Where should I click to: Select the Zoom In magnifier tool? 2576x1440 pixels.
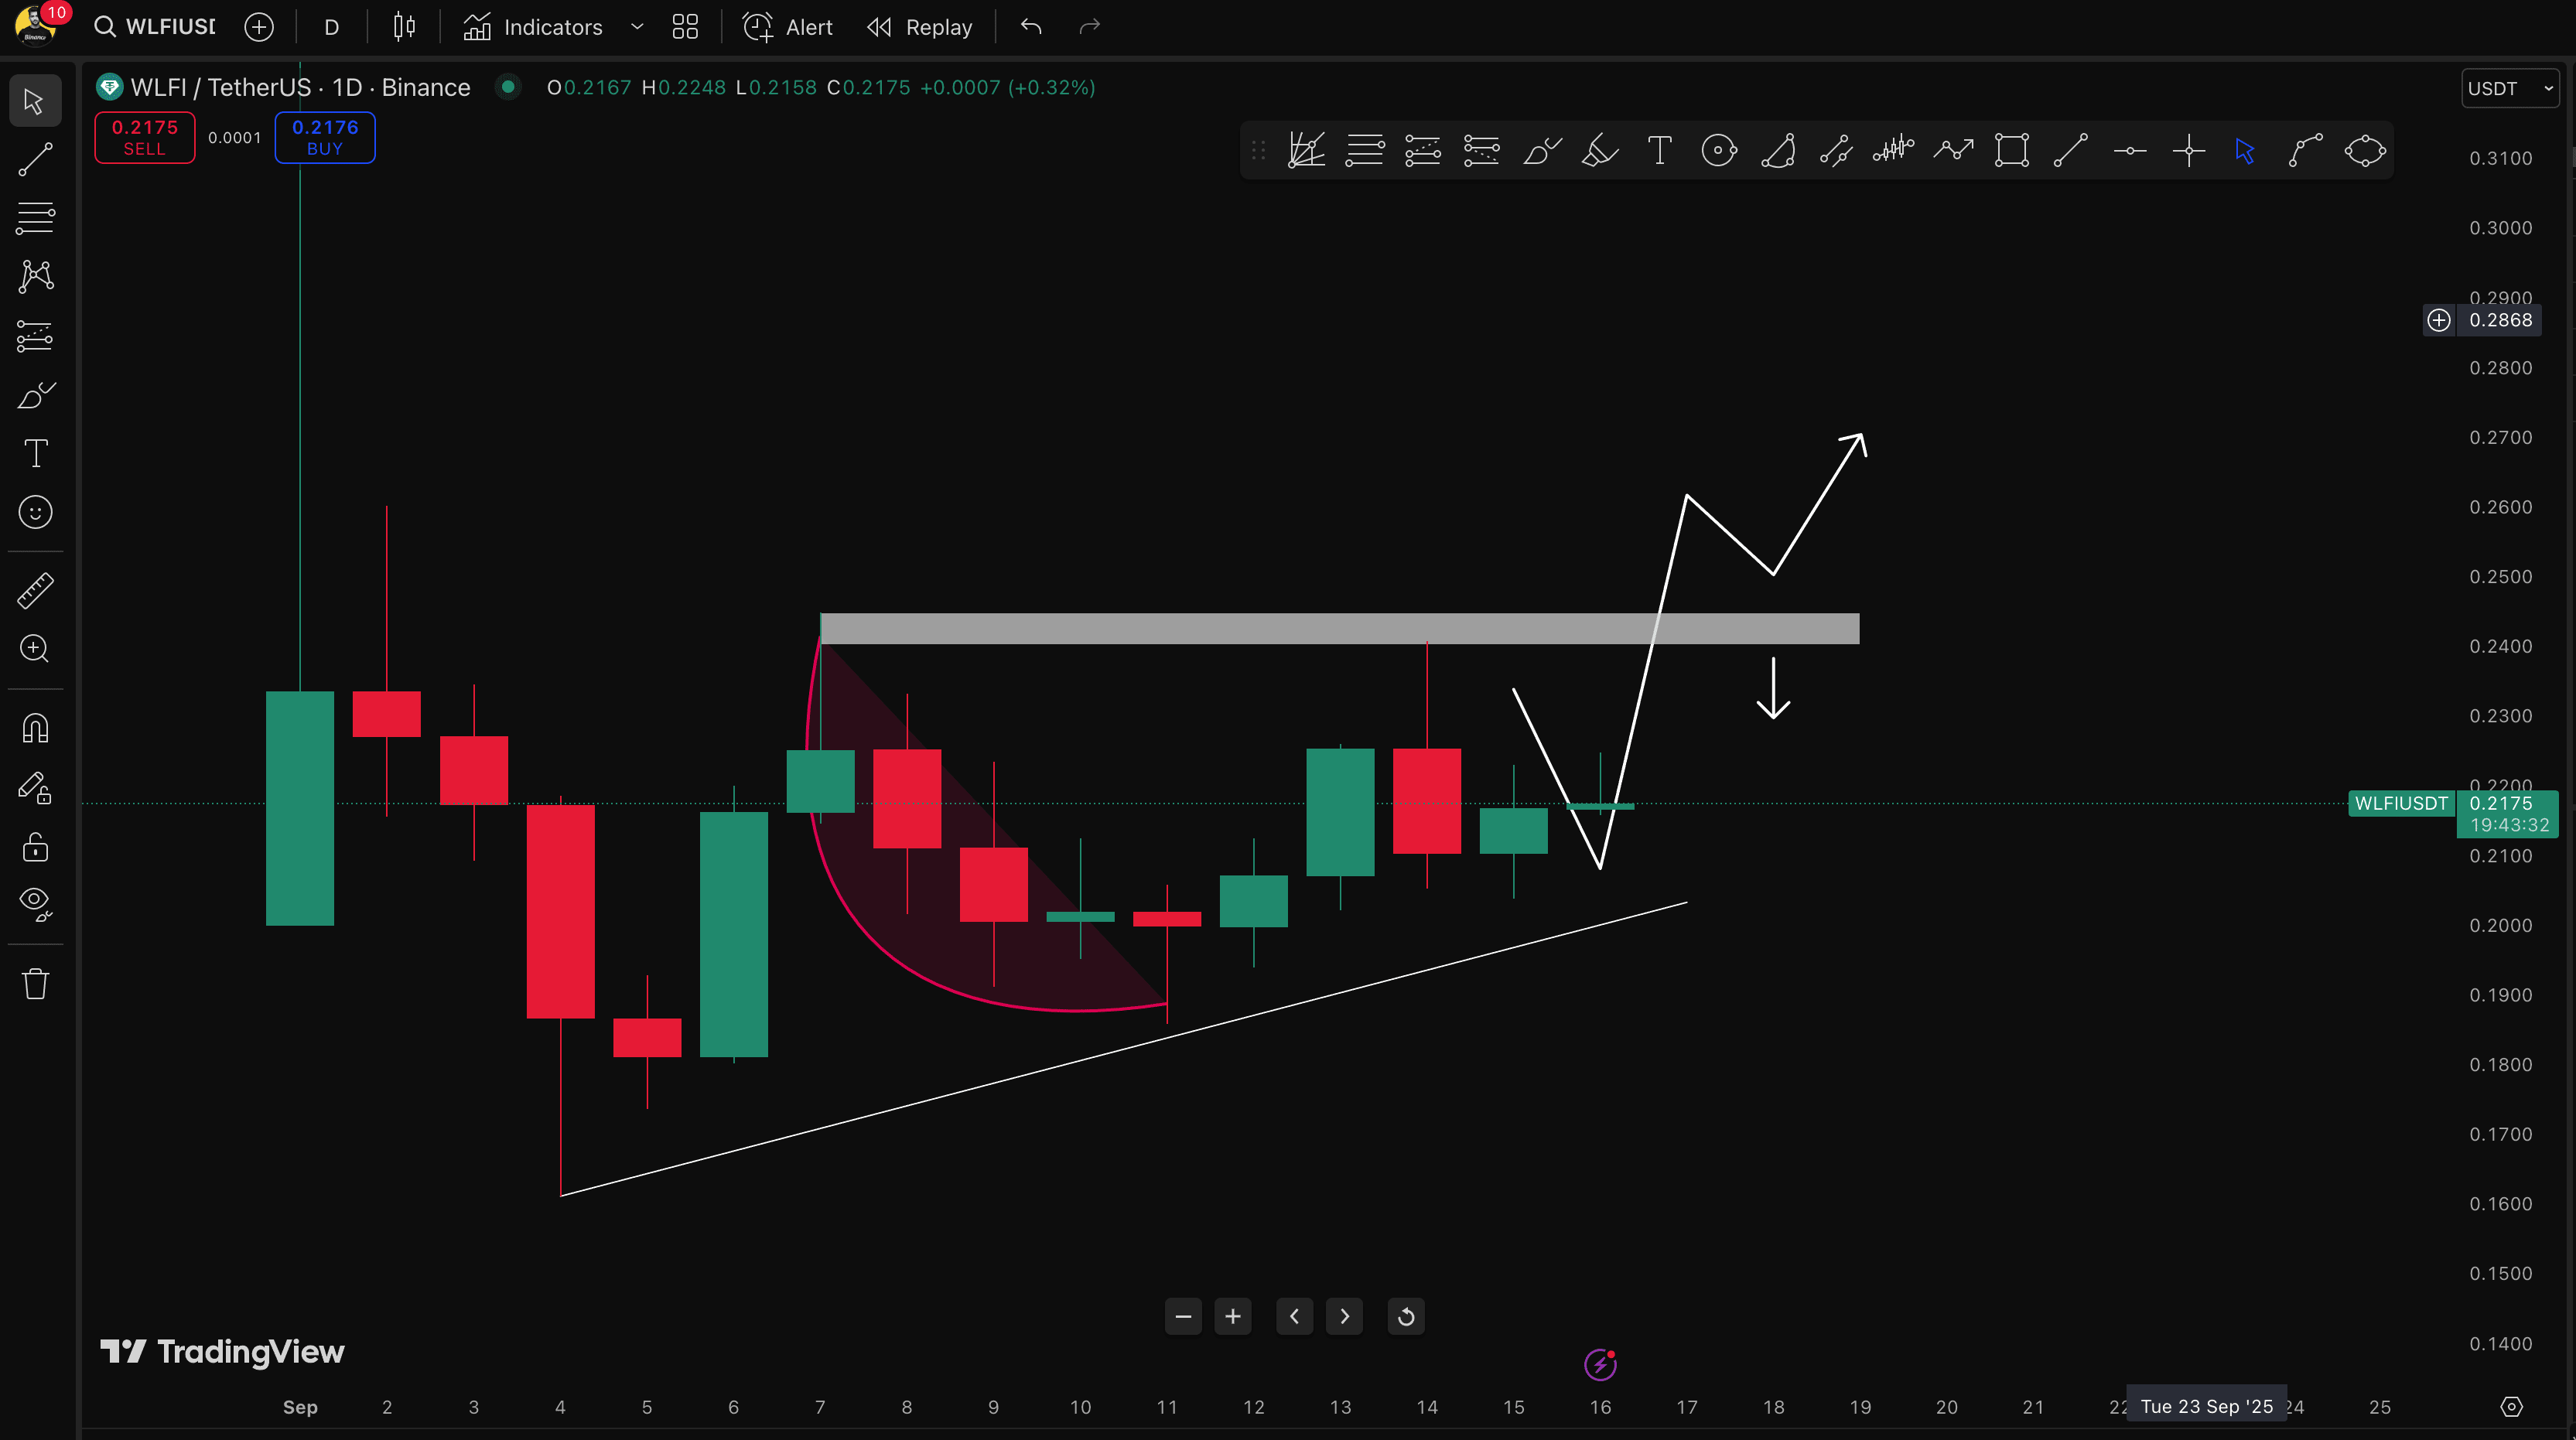pyautogui.click(x=35, y=649)
